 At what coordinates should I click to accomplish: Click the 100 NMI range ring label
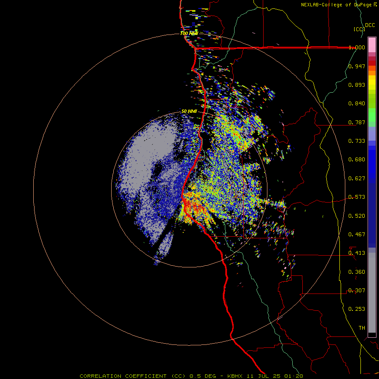click(x=189, y=33)
